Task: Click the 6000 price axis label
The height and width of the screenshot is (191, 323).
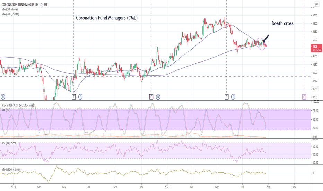Action: (x=315, y=7)
